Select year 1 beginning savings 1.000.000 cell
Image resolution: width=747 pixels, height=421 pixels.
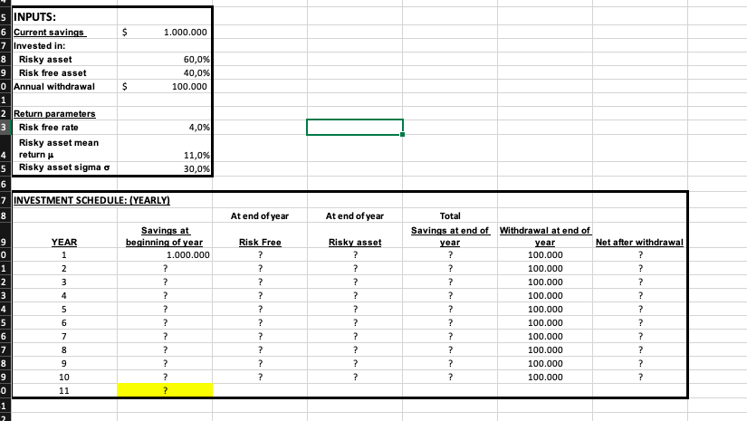[165, 254]
